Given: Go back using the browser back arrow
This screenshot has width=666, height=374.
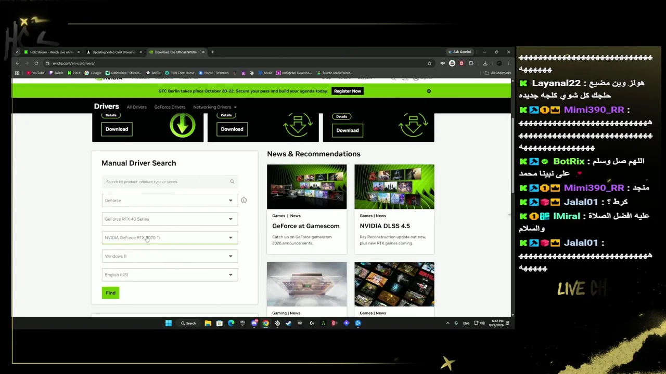Looking at the screenshot, I should click(x=17, y=63).
